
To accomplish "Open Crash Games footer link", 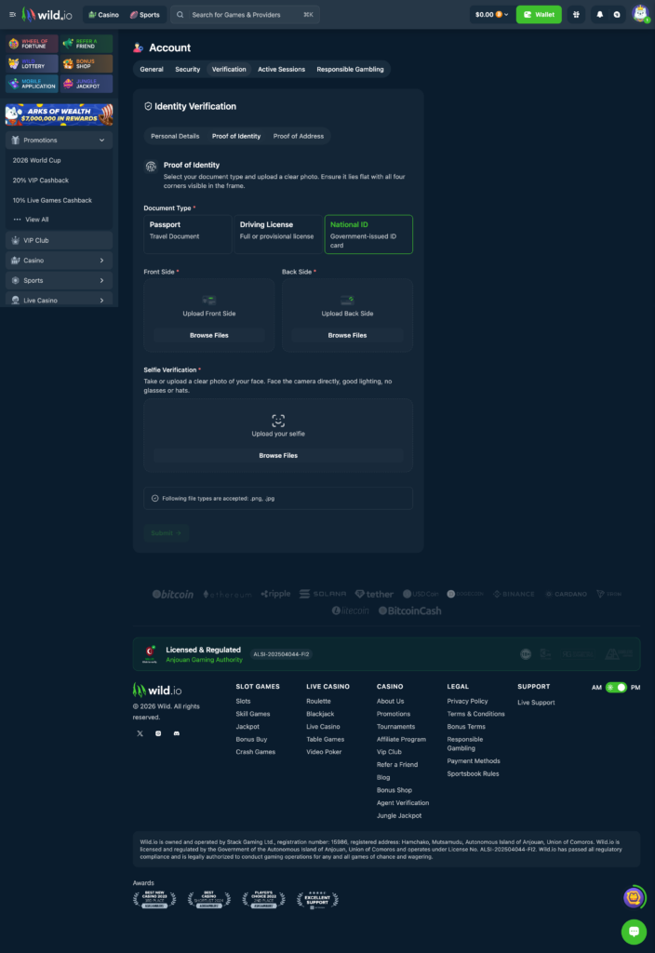I will pyautogui.click(x=255, y=752).
